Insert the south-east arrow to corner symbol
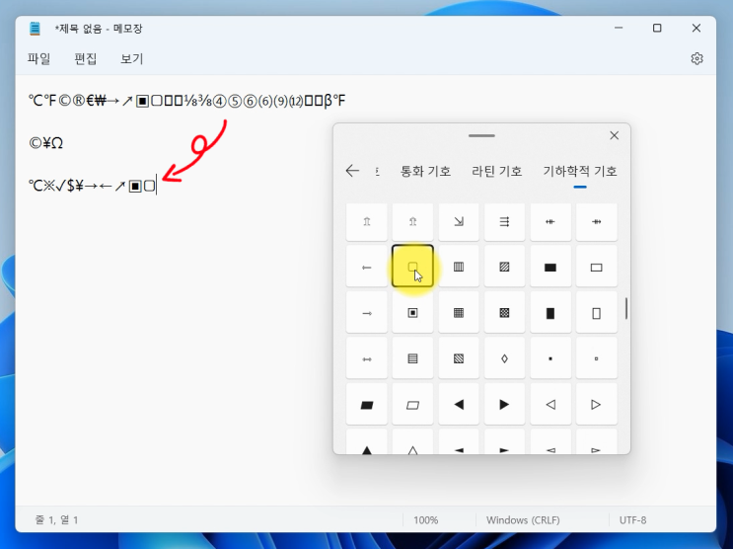This screenshot has width=733, height=549. pos(459,221)
